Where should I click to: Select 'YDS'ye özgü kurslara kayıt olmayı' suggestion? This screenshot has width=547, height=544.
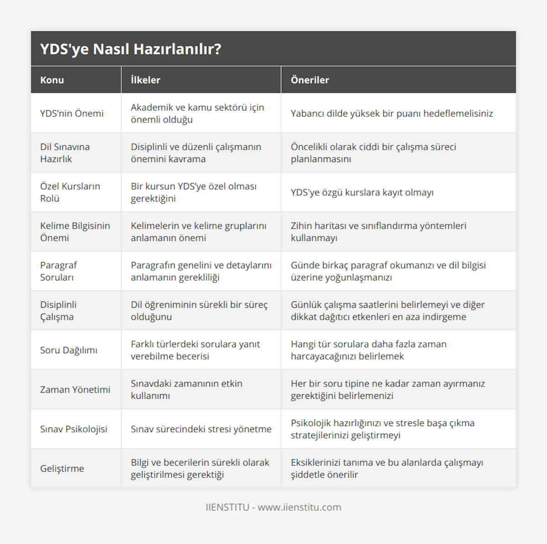362,192
